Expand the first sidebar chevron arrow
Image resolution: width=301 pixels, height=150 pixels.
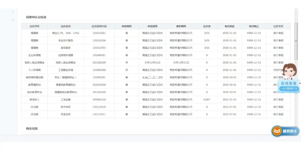[x=13, y=12]
